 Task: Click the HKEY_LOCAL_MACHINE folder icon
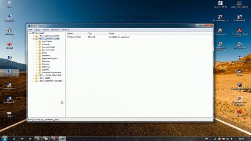click(x=36, y=75)
